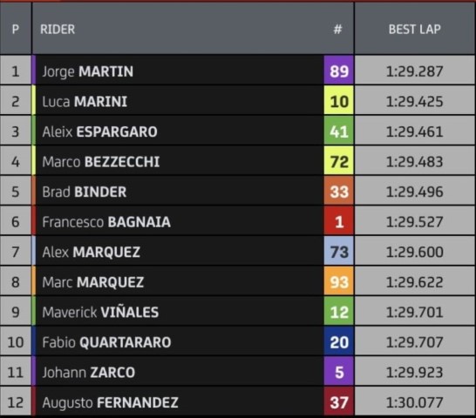Select the blue number 20 badge
Viewport: 476px width, 418px height.
[x=339, y=341]
